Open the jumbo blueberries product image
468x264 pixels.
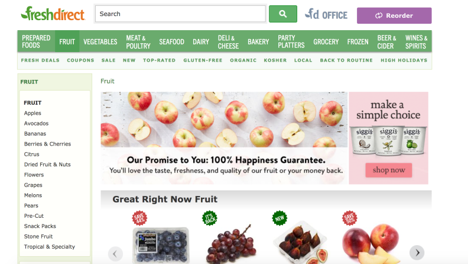tap(161, 245)
